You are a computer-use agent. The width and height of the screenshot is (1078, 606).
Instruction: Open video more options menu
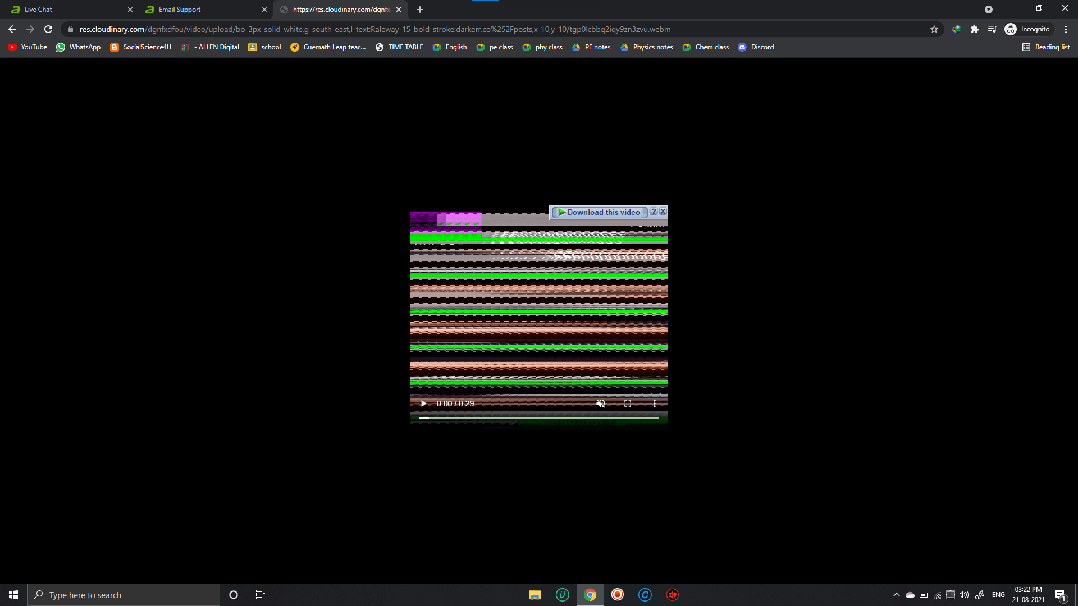pos(654,403)
